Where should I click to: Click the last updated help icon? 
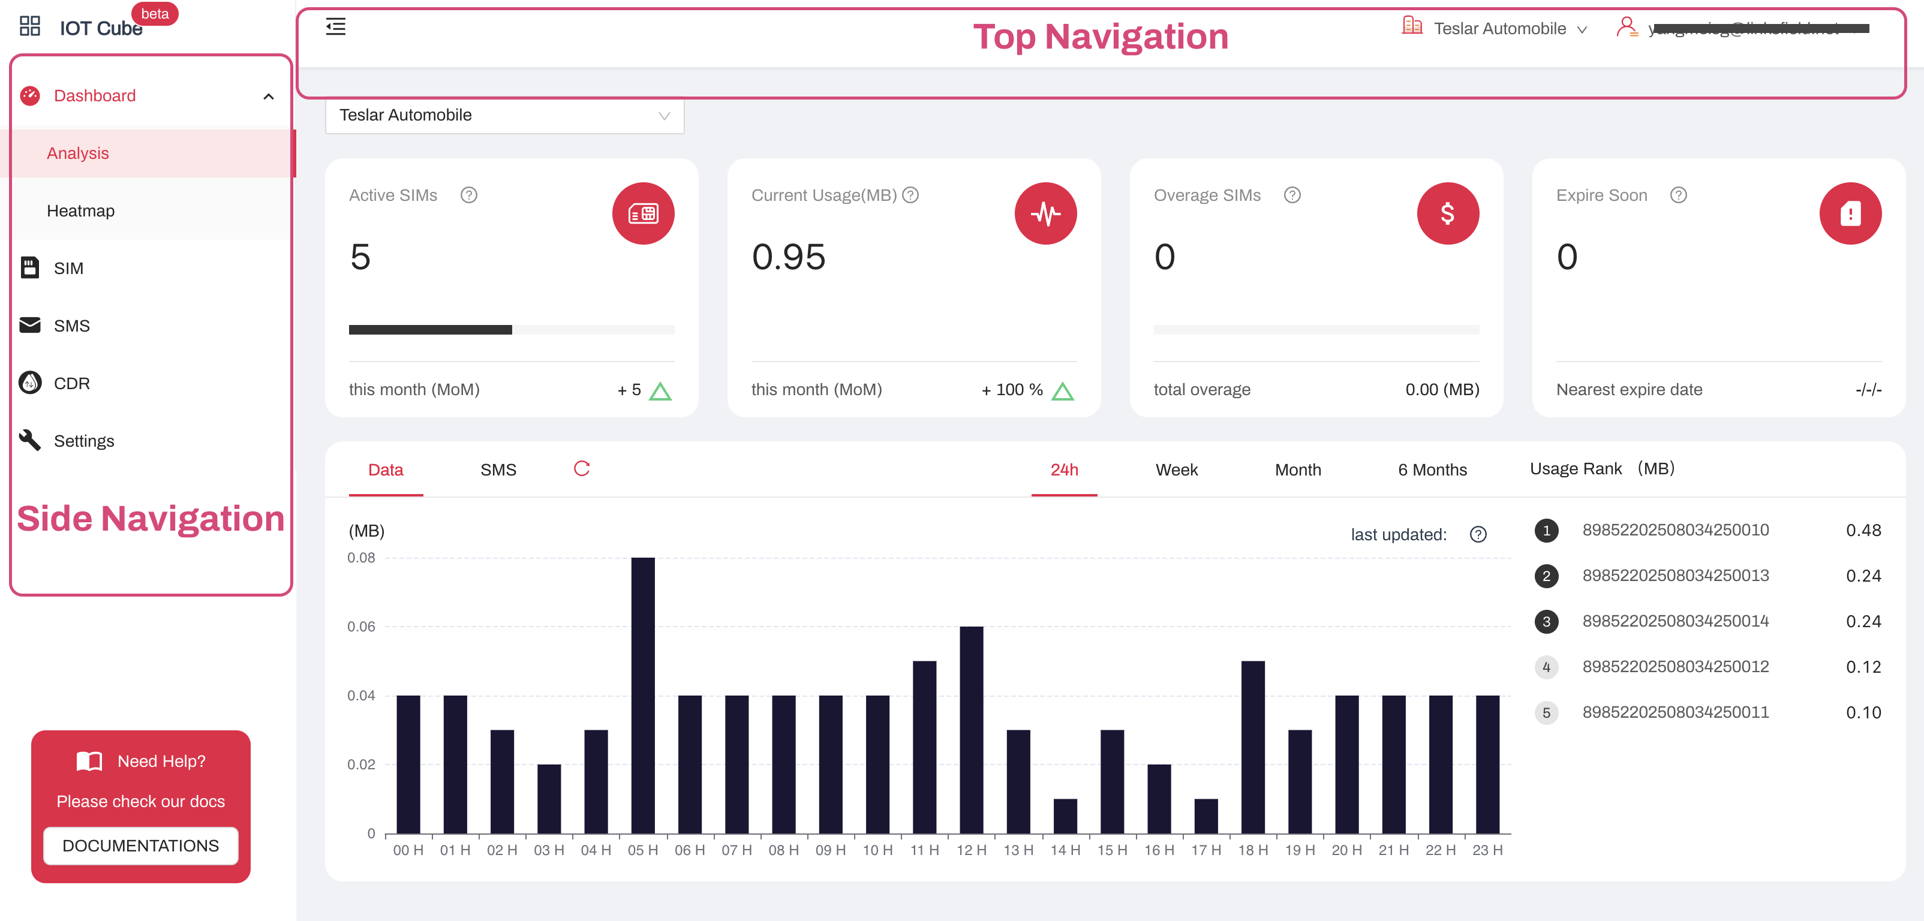click(x=1478, y=535)
